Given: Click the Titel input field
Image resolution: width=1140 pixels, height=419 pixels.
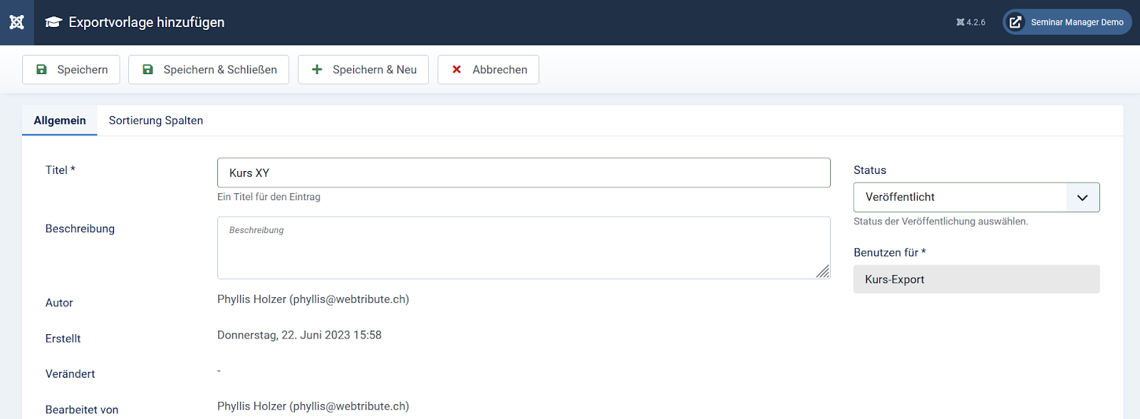Looking at the screenshot, I should [x=524, y=173].
